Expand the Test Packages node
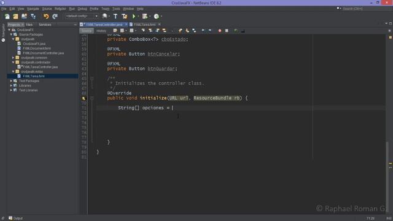The image size is (393, 221). point(11,81)
